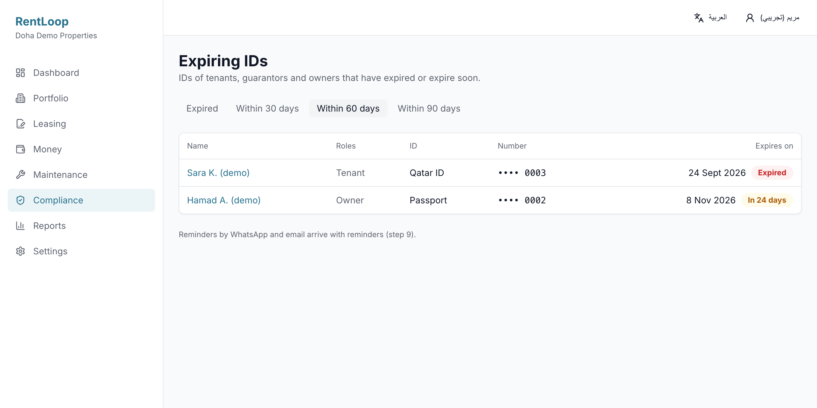Image resolution: width=817 pixels, height=408 pixels.
Task: Click the Compliance shield icon
Action: (20, 200)
